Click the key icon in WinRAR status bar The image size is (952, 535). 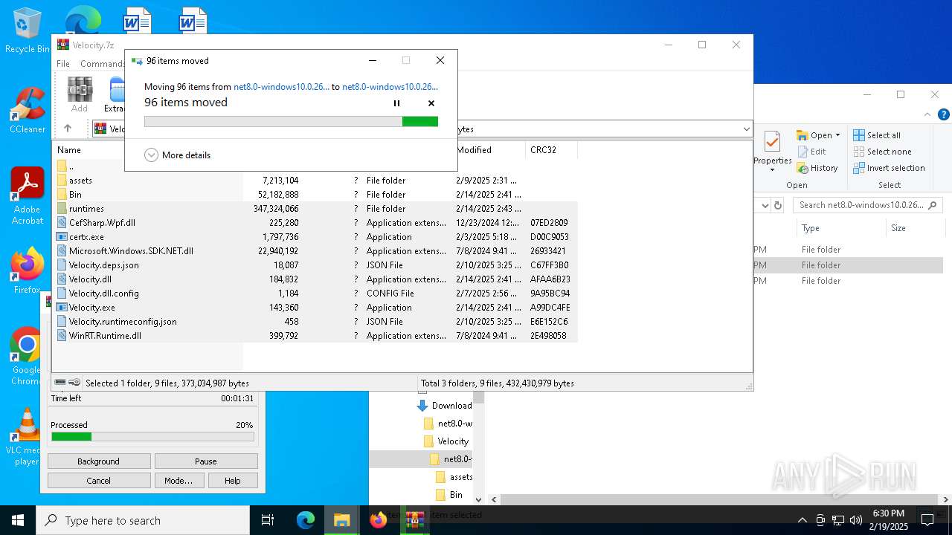click(74, 383)
